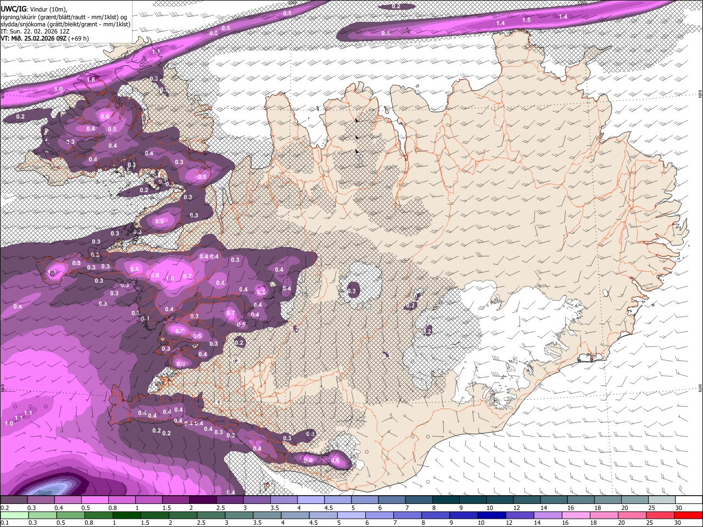Click the grey-purple 0.2–0.3 swatch in upper legend
The image size is (703, 527).
pos(14,500)
